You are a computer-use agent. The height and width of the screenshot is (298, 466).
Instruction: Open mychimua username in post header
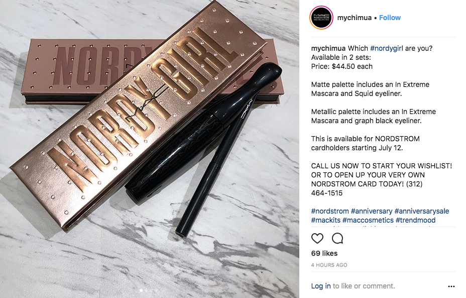click(354, 18)
